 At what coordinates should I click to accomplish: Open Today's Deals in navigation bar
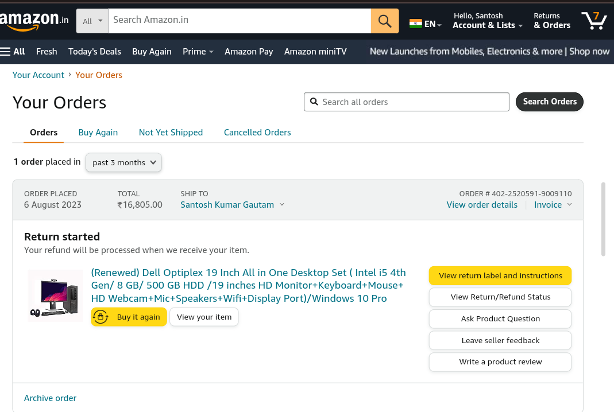point(95,52)
